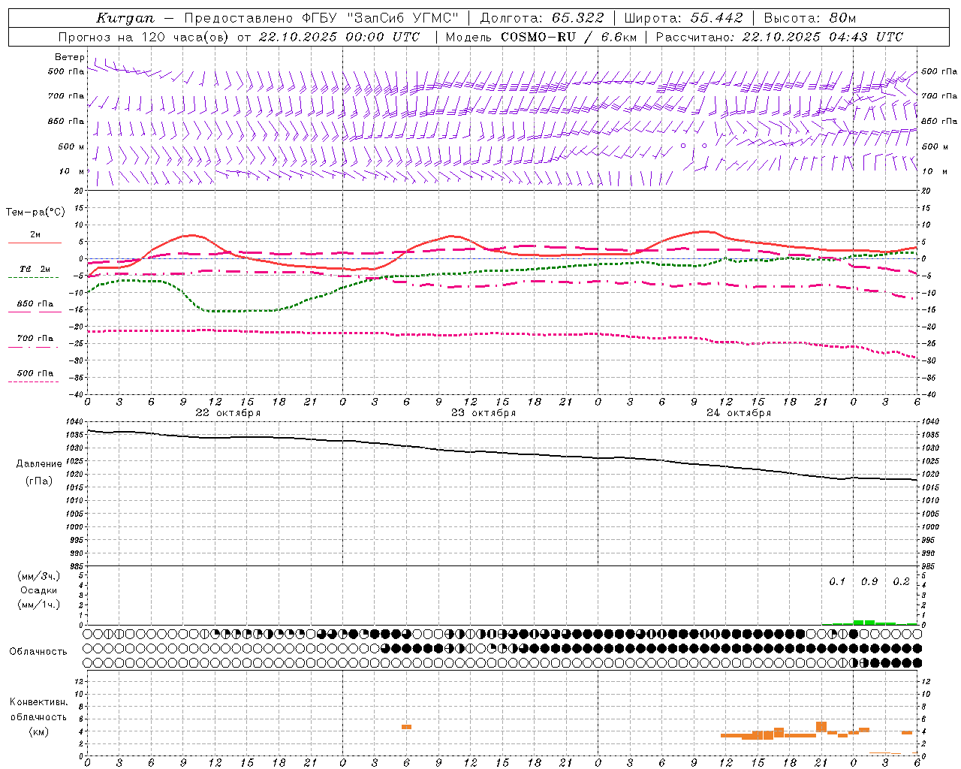Click the "(гПа)" pressure unit label

click(x=39, y=481)
